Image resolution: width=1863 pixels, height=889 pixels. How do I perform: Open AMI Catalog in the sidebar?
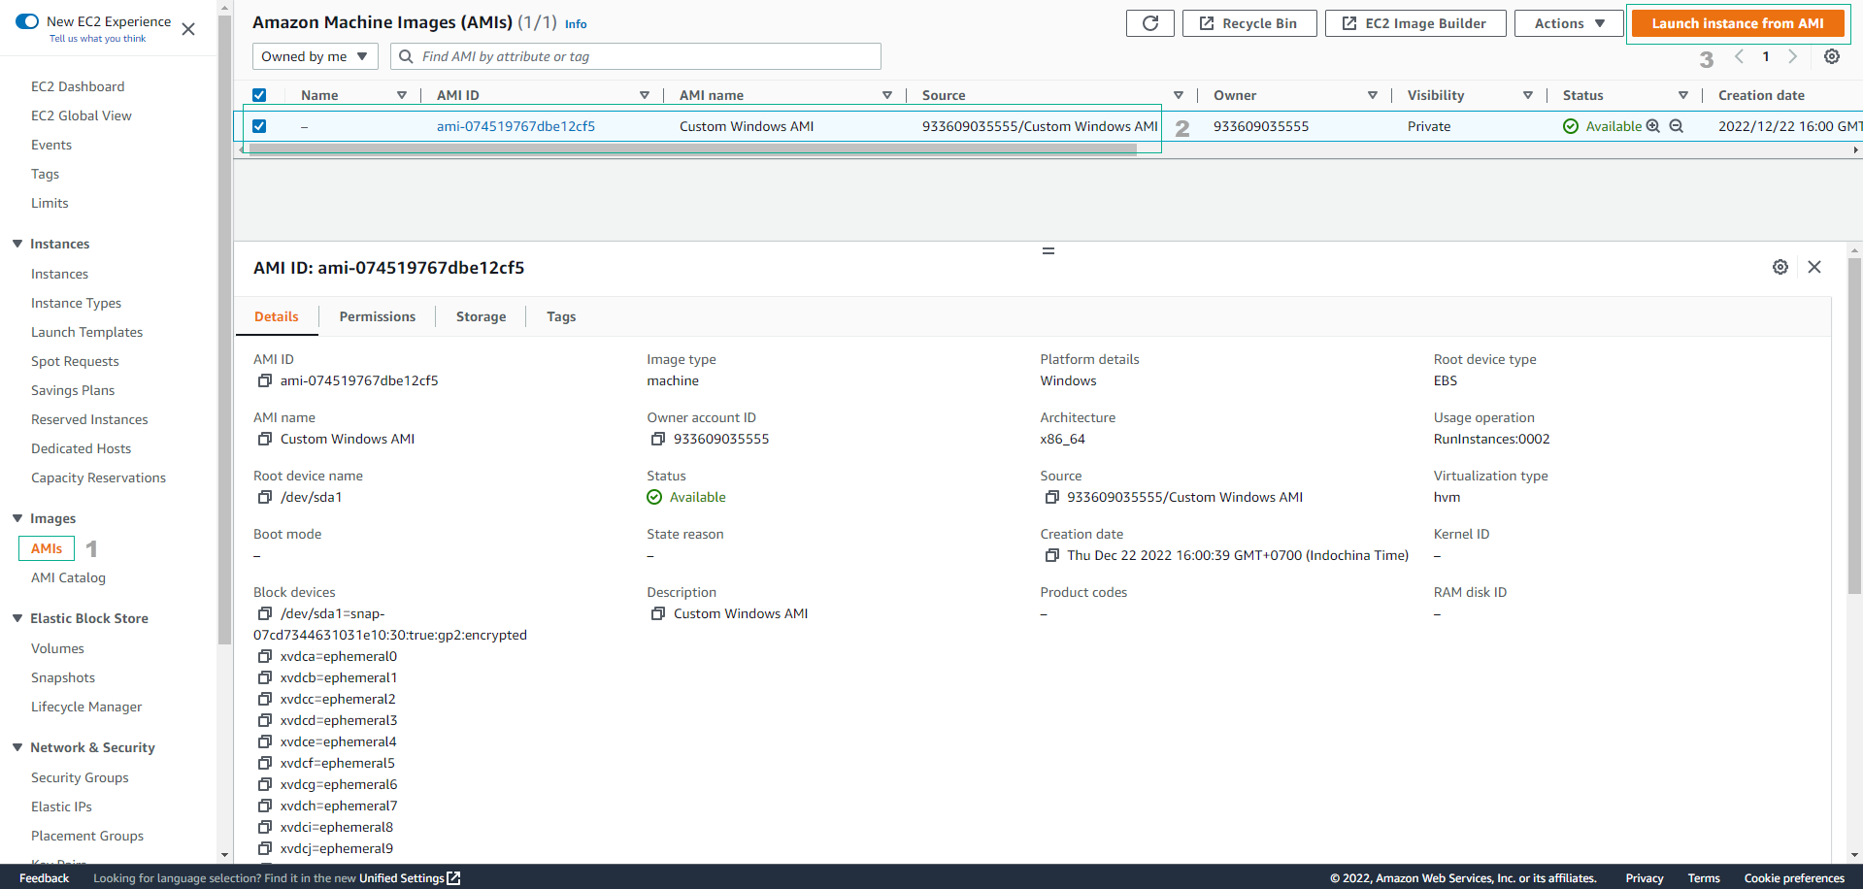click(68, 577)
